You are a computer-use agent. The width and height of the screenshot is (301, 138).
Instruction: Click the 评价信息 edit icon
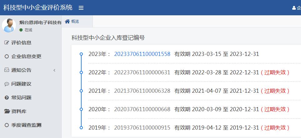(x=7, y=43)
